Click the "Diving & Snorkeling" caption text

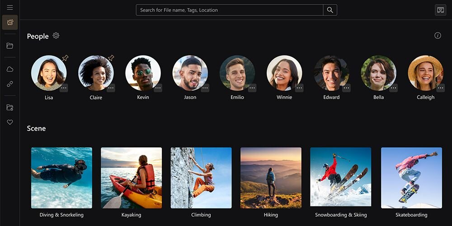click(x=61, y=215)
